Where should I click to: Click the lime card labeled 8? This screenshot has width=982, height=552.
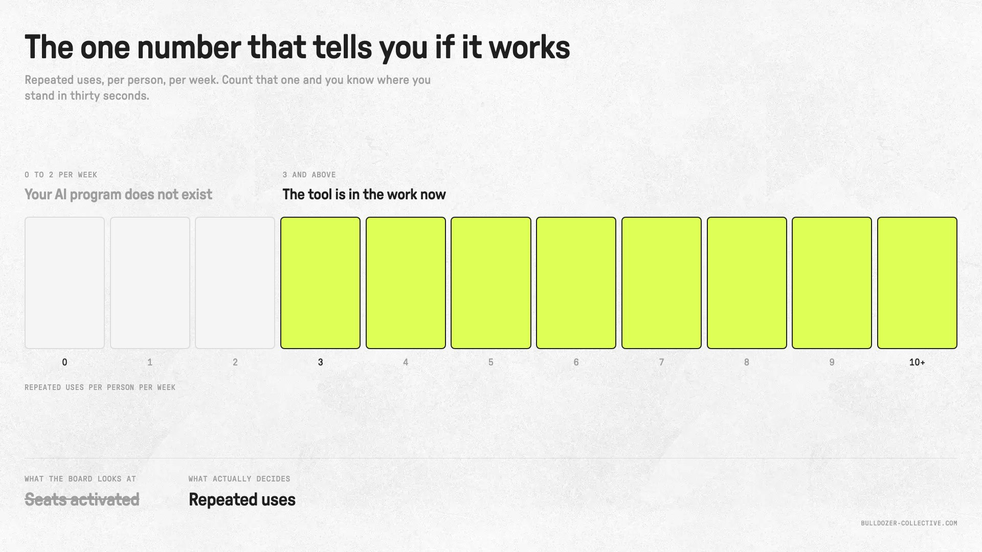(747, 283)
